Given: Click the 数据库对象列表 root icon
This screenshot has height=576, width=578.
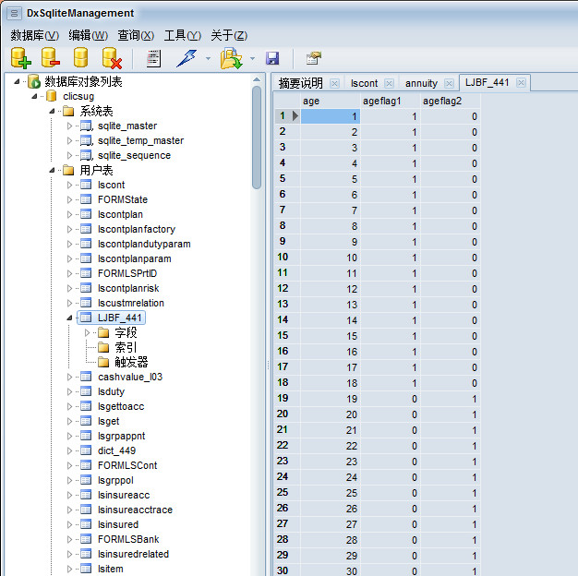Looking at the screenshot, I should tap(34, 81).
